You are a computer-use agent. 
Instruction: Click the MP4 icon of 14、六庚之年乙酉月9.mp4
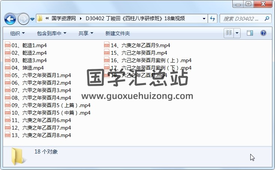107,45
